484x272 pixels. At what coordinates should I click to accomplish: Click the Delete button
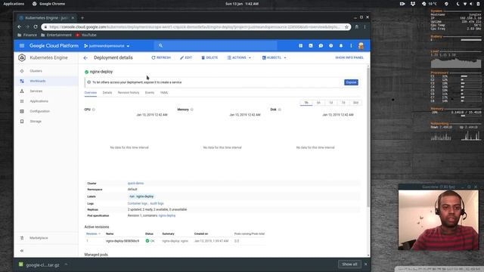(x=209, y=57)
